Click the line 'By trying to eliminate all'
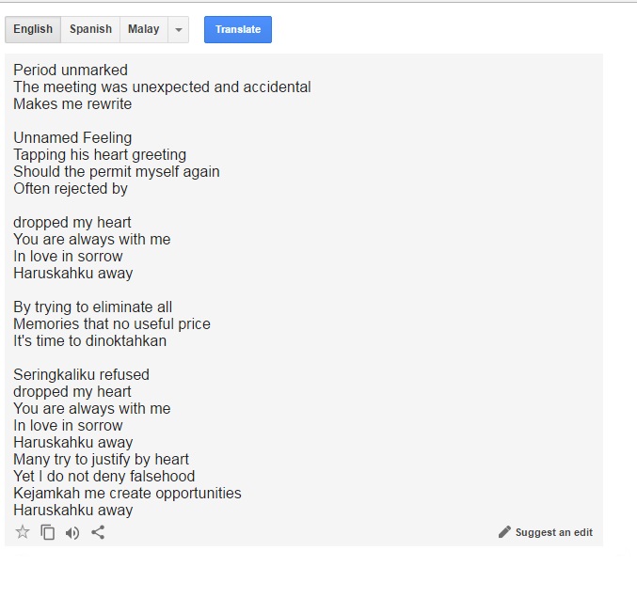Viewport: 637px width, 598px height. [92, 307]
